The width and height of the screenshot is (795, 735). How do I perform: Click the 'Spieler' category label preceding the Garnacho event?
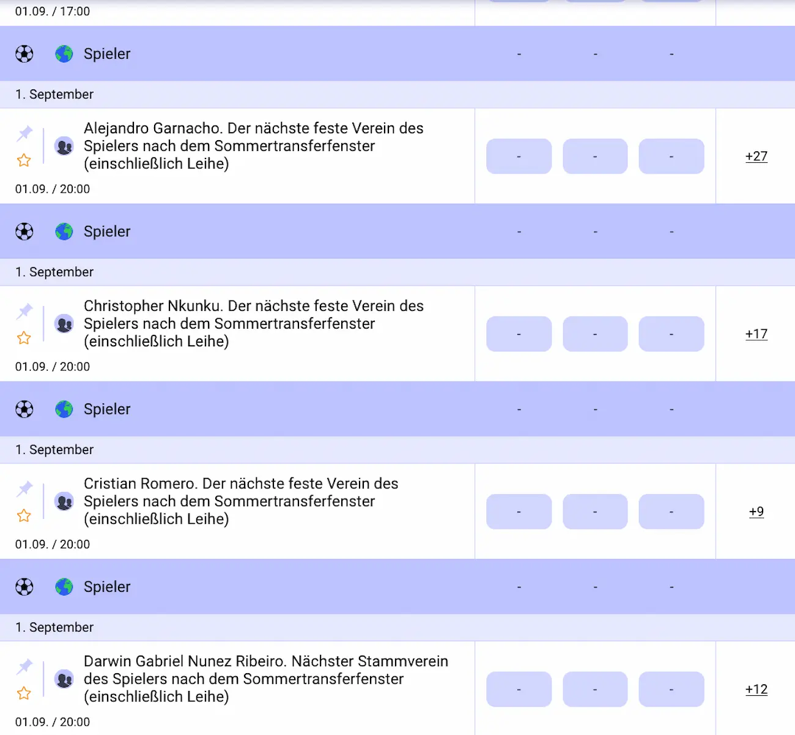click(107, 54)
